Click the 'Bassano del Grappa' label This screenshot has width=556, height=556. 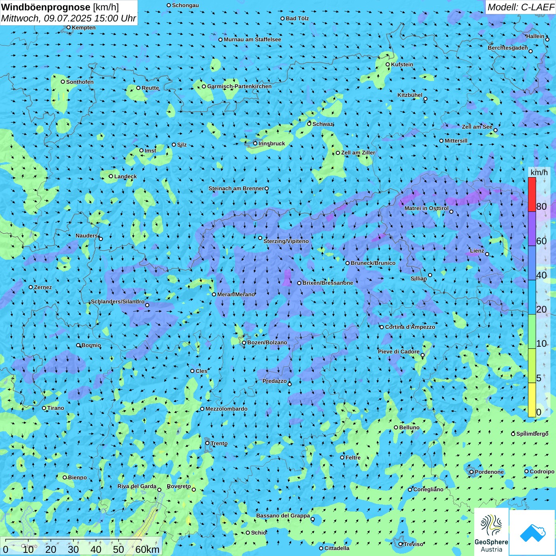283,515
